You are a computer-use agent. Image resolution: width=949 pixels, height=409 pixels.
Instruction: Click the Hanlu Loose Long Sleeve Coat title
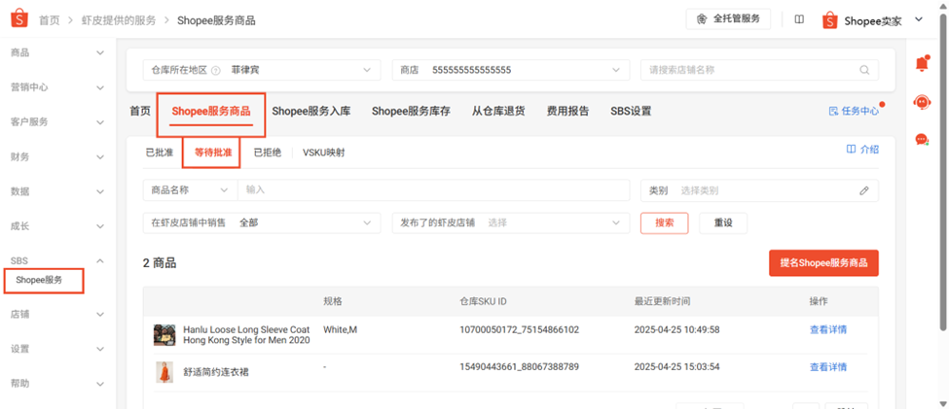coord(247,335)
